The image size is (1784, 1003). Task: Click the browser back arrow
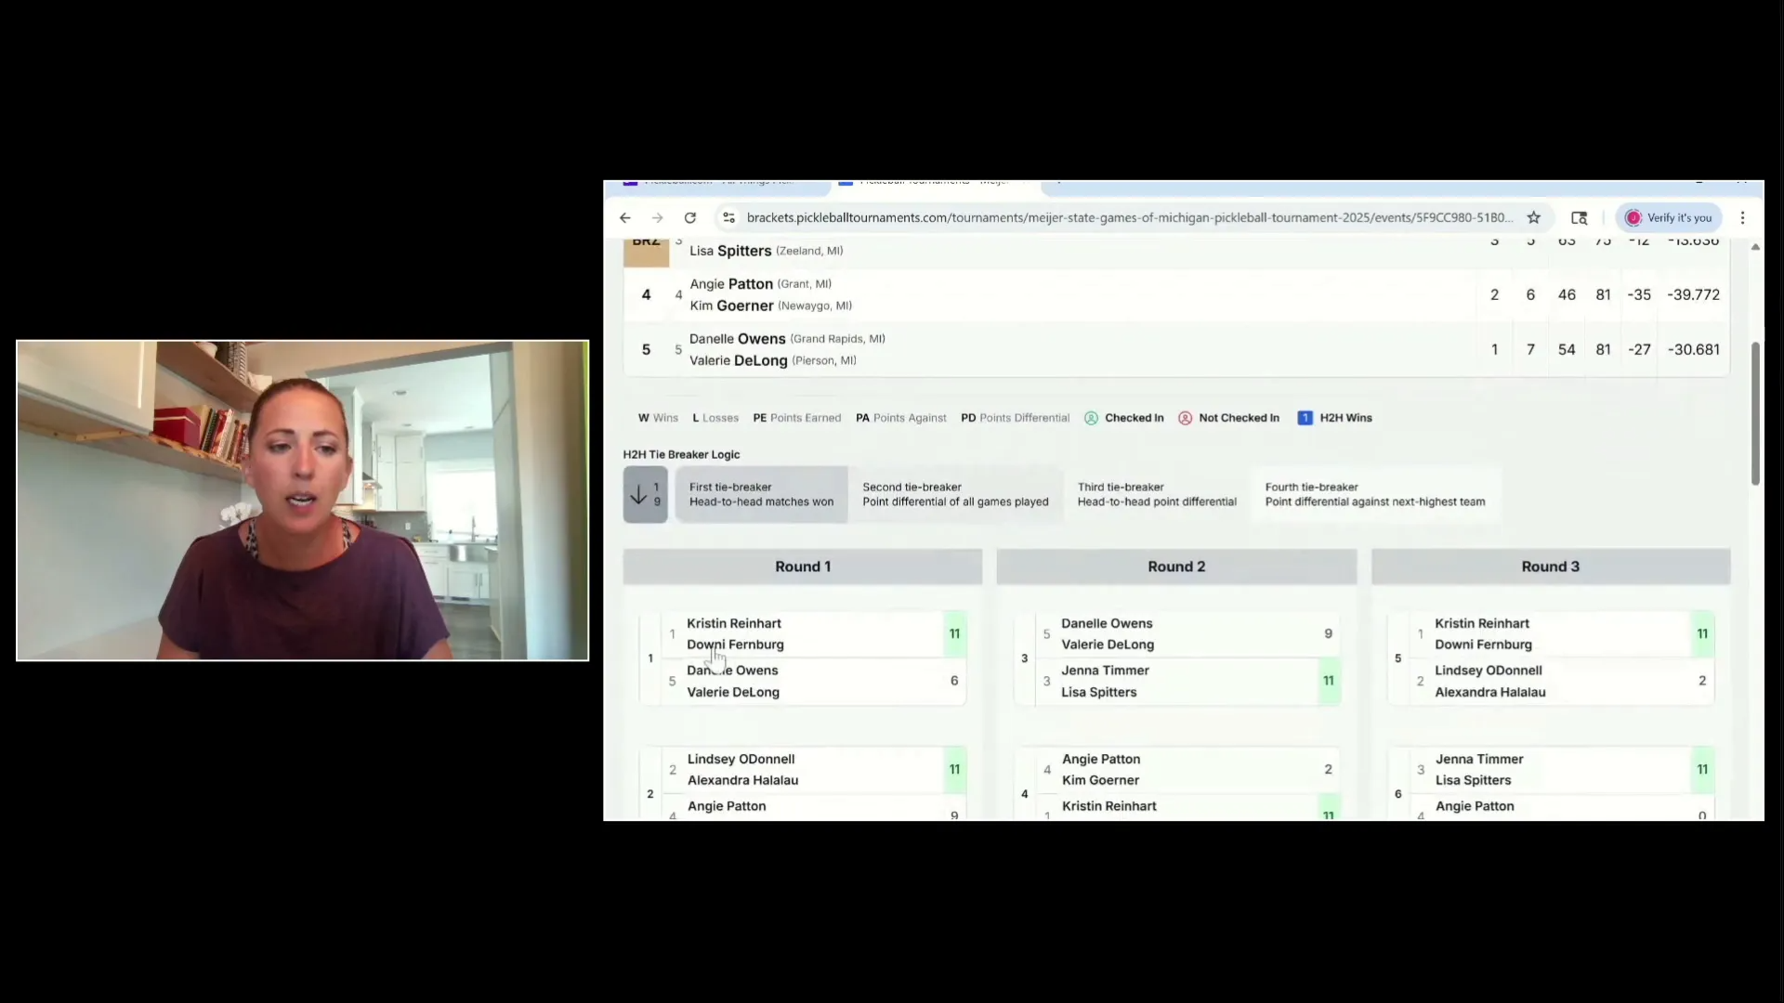(x=624, y=217)
